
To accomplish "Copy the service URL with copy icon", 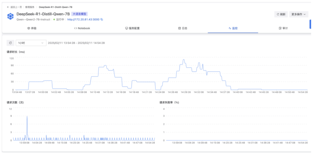I will pos(102,20).
